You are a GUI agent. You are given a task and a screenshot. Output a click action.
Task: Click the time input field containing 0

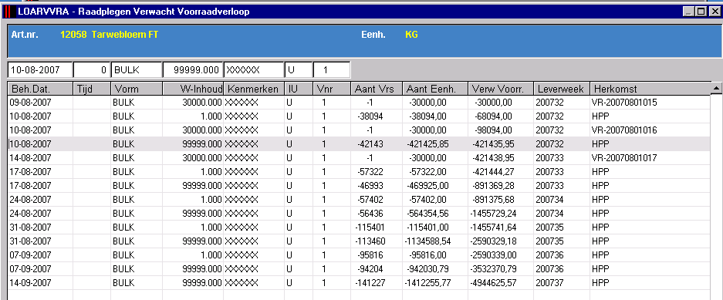pyautogui.click(x=92, y=70)
